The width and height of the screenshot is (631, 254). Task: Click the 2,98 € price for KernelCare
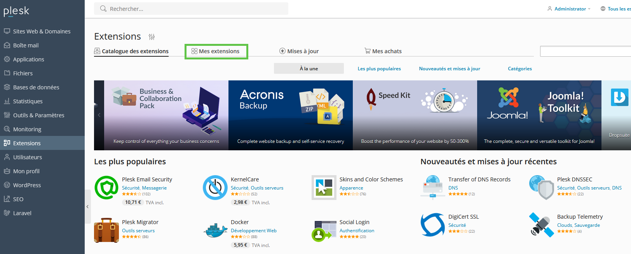241,202
